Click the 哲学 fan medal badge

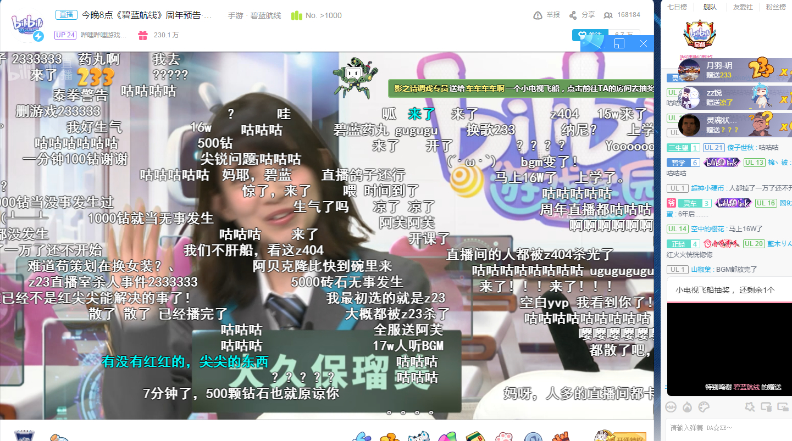click(683, 163)
